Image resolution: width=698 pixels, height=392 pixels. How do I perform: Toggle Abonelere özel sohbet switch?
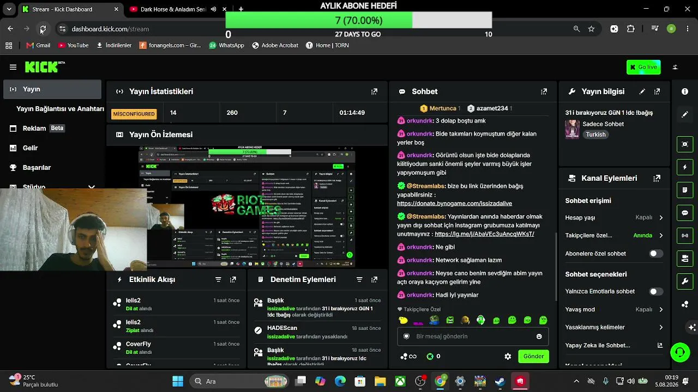[656, 254]
